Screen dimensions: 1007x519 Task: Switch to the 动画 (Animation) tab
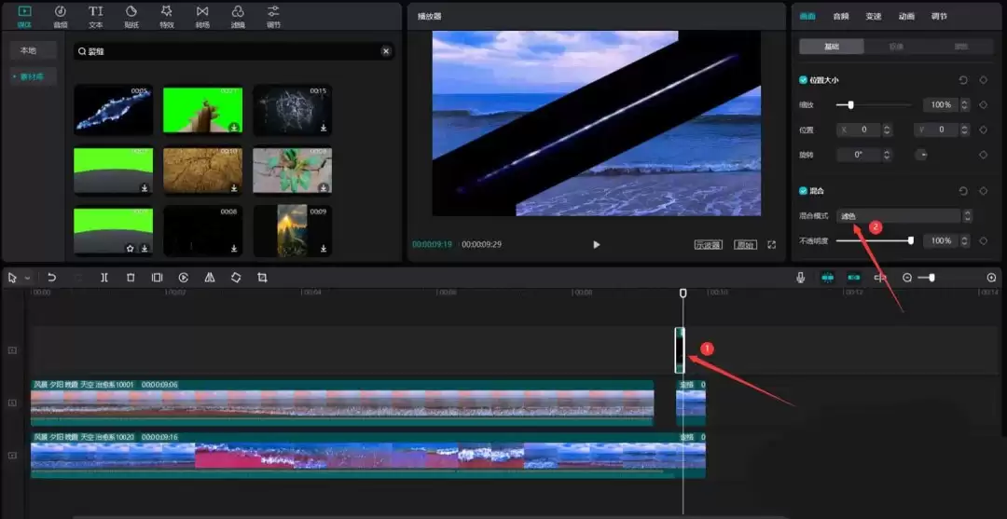tap(906, 16)
